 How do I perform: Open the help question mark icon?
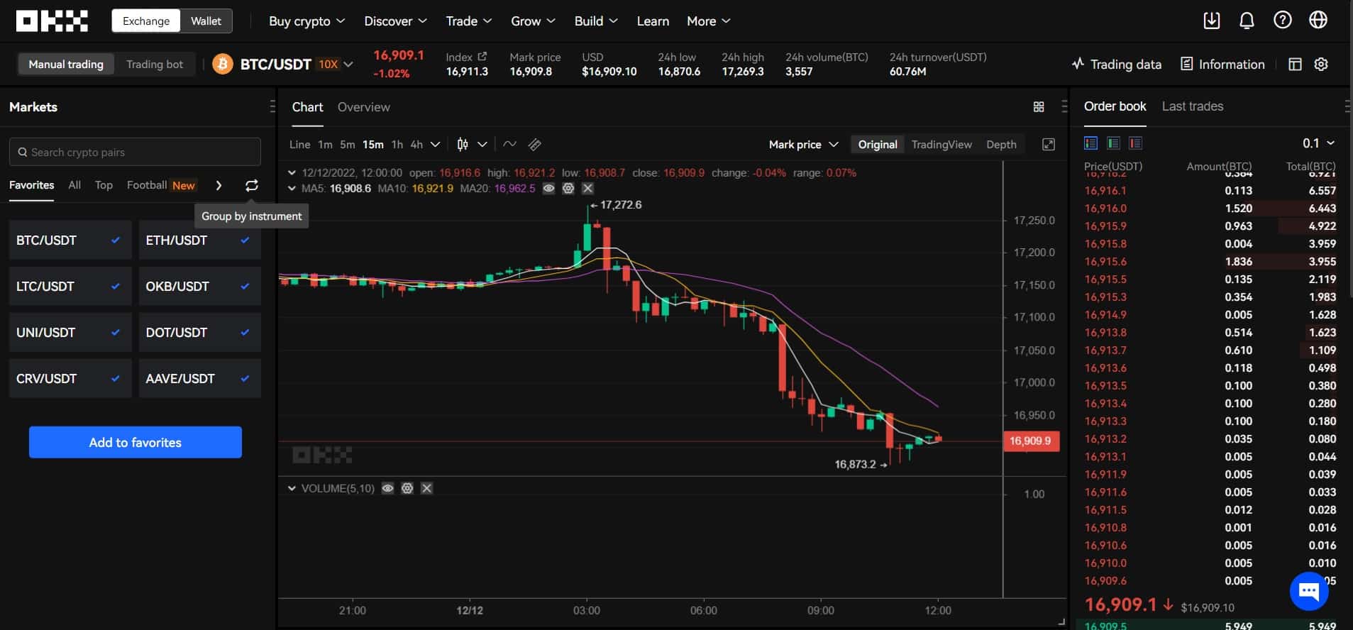click(x=1282, y=21)
